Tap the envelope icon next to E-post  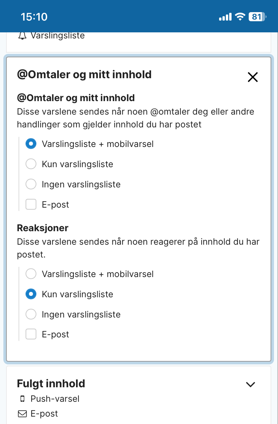[x=23, y=414]
